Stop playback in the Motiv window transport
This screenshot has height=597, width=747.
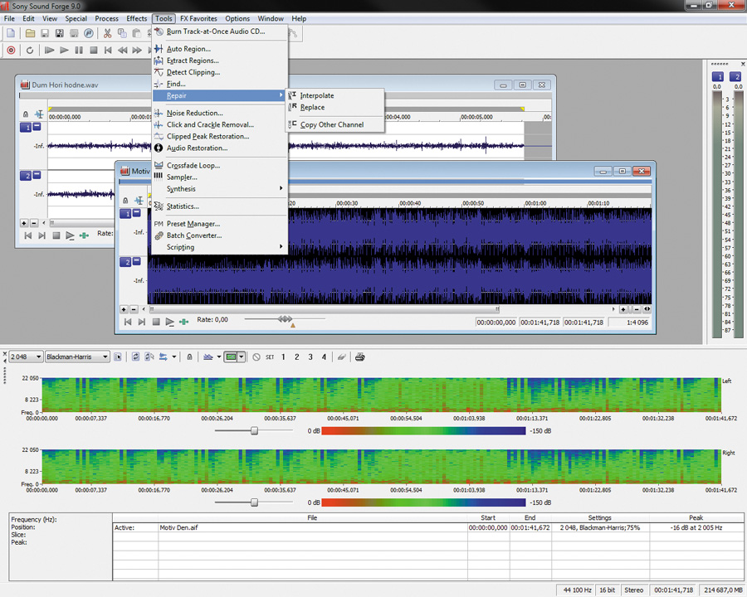(156, 323)
